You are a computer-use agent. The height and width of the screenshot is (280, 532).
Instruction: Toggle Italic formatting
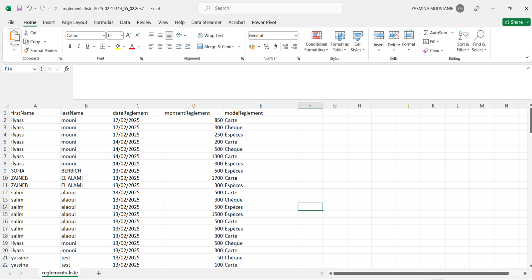pos(79,47)
